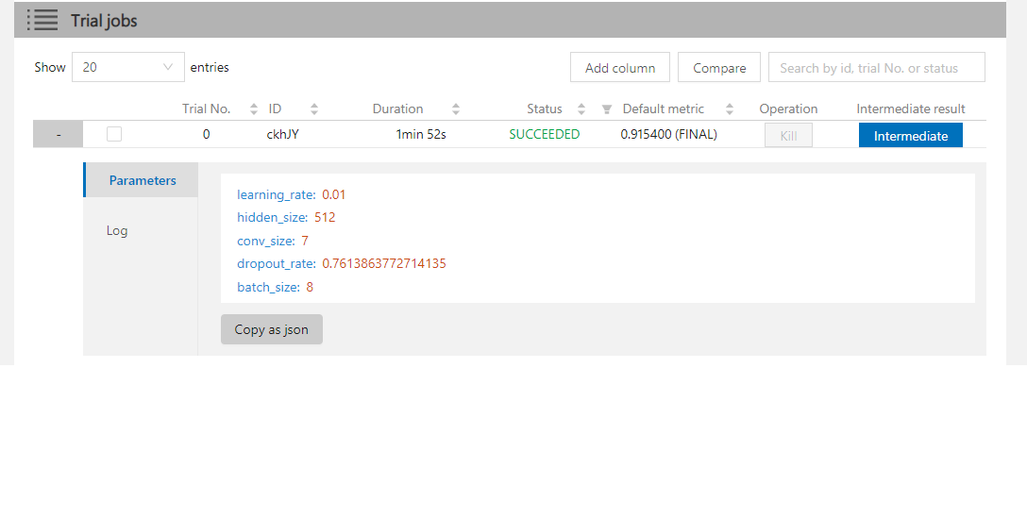Screen dimensions: 1027x518
Task: Click sort arrows next to ID column
Action: [314, 109]
